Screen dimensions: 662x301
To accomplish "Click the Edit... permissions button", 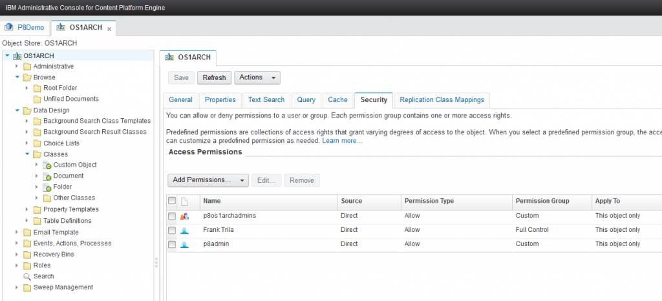I will point(266,180).
